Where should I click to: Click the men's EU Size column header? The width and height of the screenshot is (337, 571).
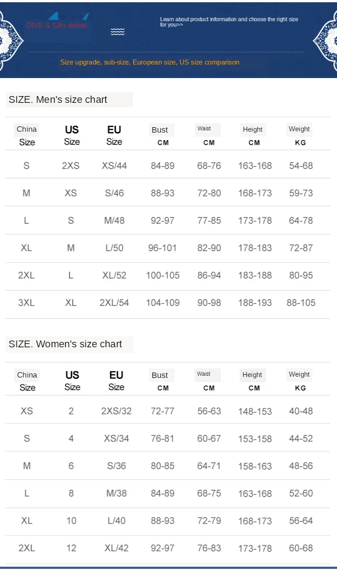[x=114, y=135]
